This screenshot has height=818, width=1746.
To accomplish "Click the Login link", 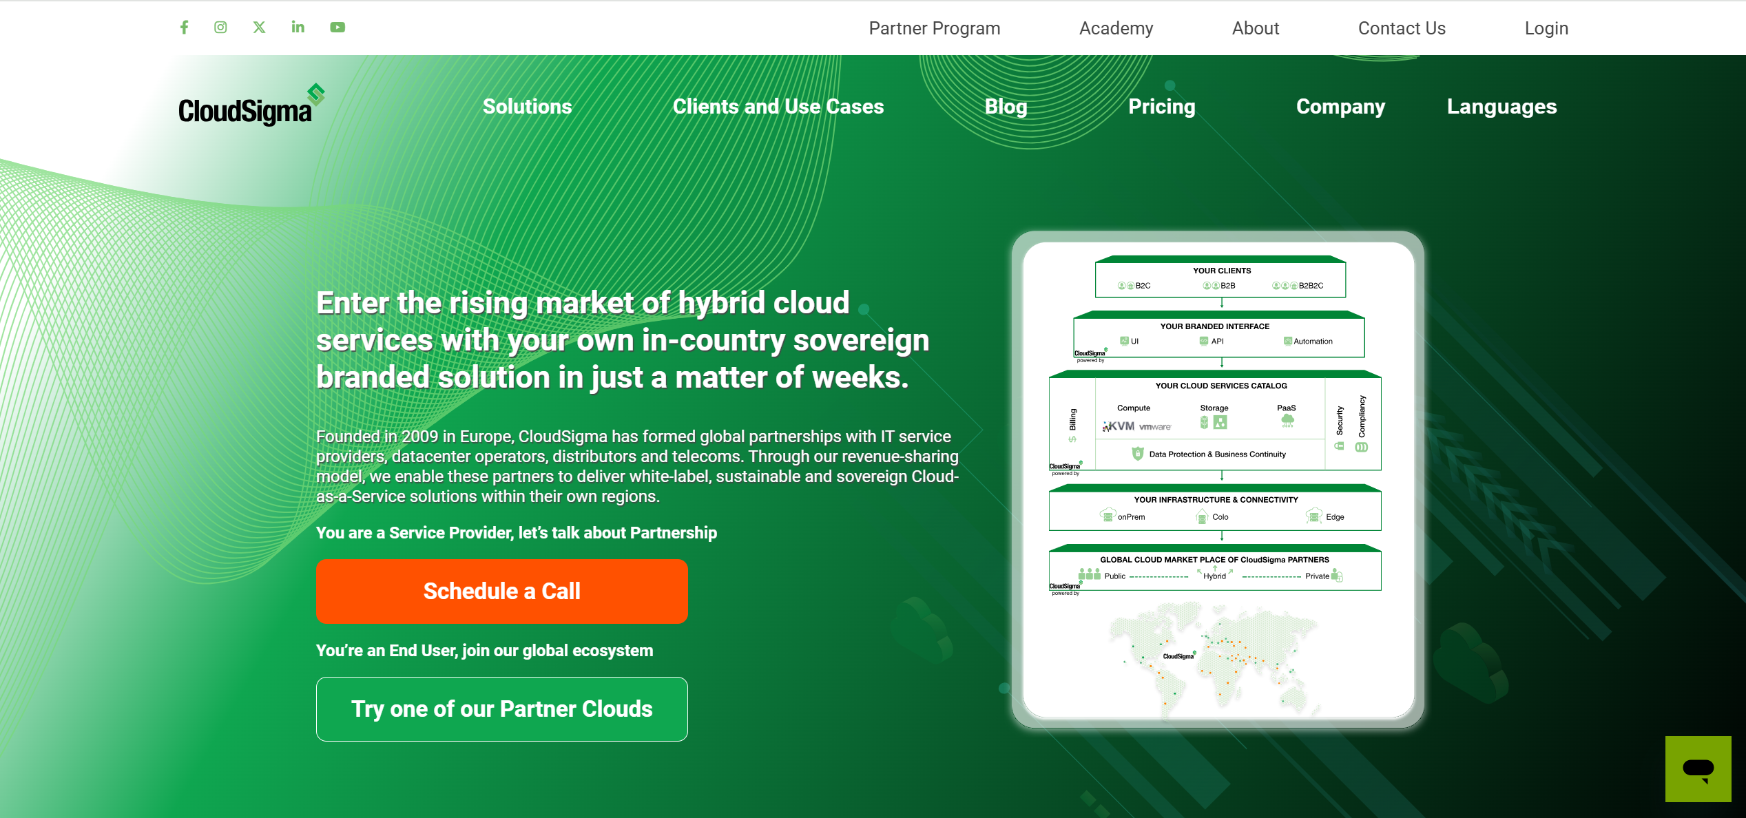I will click(x=1546, y=28).
